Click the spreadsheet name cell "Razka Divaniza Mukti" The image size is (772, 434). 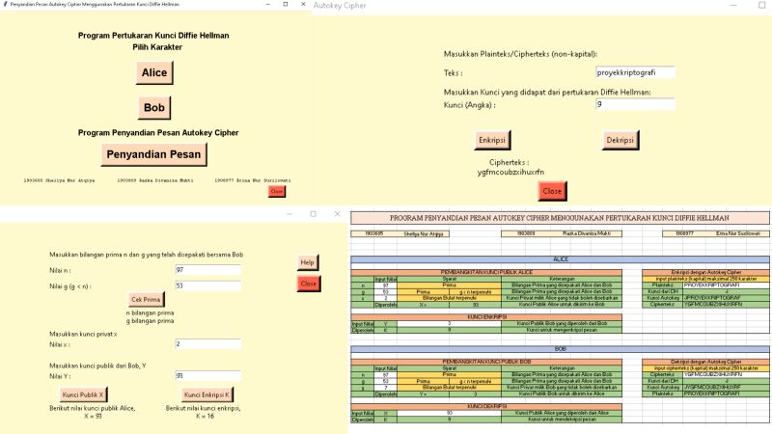587,233
